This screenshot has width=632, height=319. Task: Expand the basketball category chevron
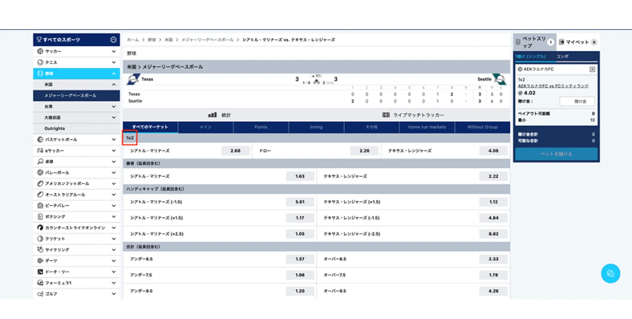point(114,140)
